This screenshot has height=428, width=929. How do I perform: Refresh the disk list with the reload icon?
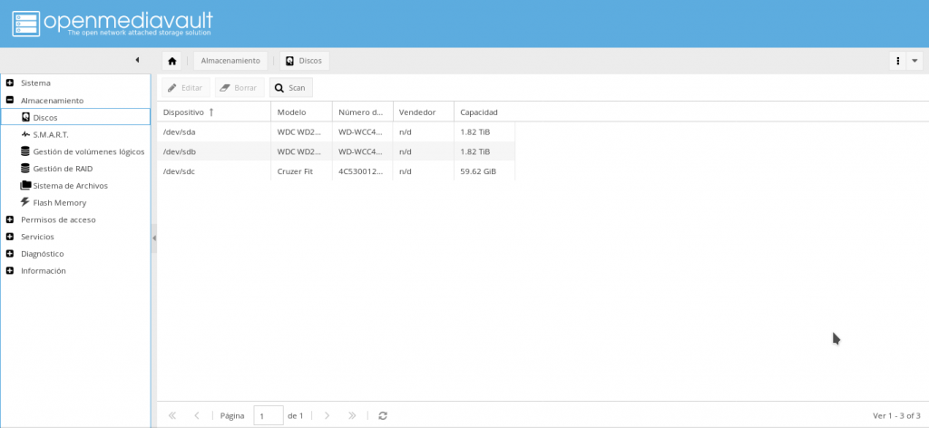click(x=383, y=415)
